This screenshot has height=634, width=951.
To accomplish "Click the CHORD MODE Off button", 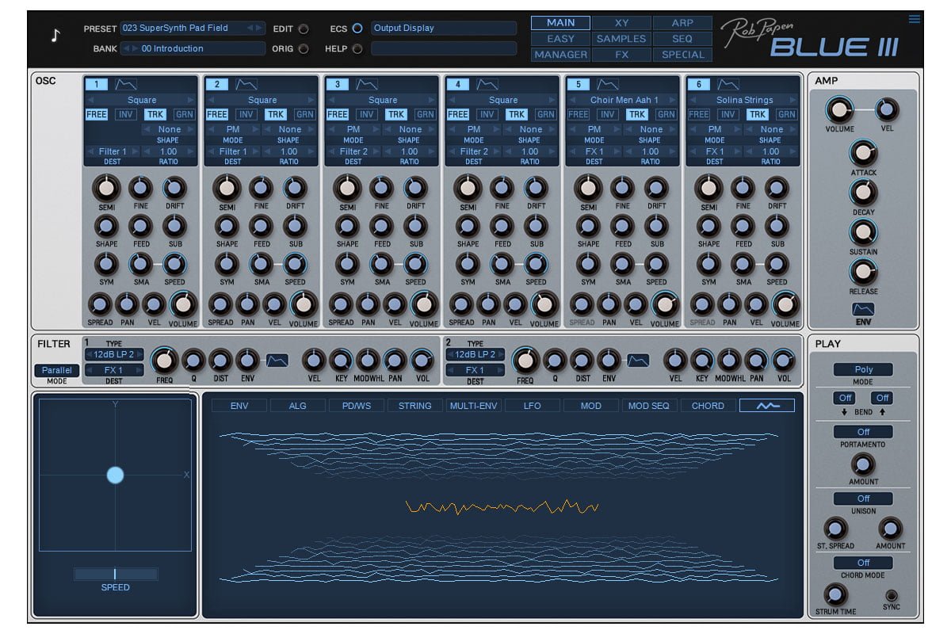I will tap(863, 563).
